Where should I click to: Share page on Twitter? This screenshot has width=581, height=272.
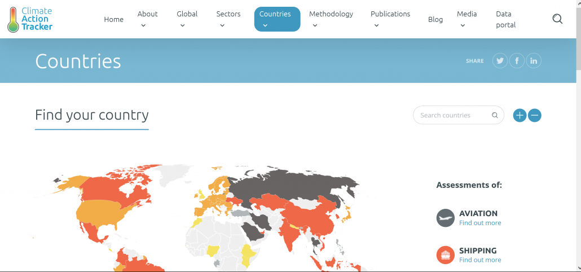point(500,61)
